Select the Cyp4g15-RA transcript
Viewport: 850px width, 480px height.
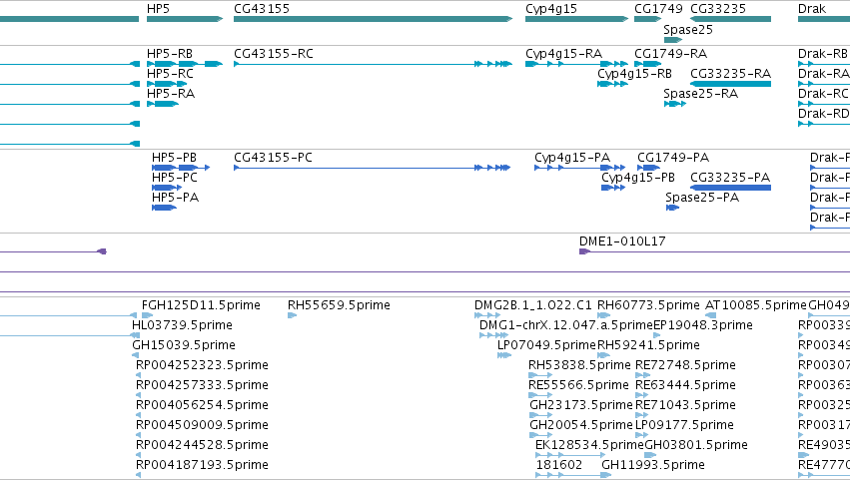pyautogui.click(x=576, y=64)
